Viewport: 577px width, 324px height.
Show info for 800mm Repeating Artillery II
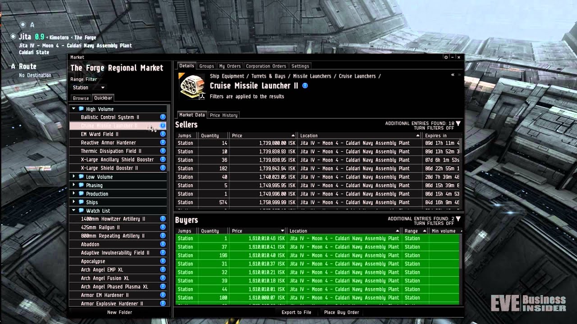click(x=163, y=236)
